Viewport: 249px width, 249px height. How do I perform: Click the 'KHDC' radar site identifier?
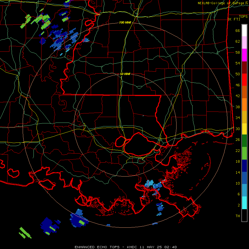pyautogui.click(x=133, y=247)
